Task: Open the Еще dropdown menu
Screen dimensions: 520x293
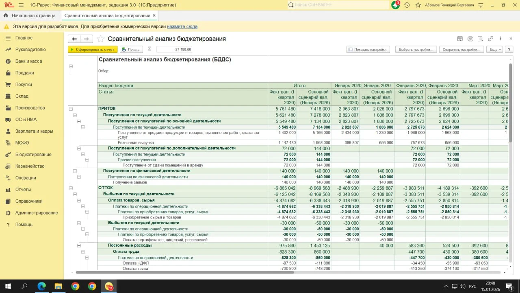Action: 495,49
